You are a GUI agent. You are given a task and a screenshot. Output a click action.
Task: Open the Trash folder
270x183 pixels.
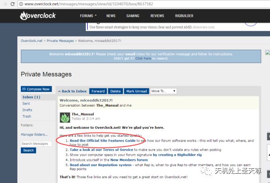pos(27,116)
